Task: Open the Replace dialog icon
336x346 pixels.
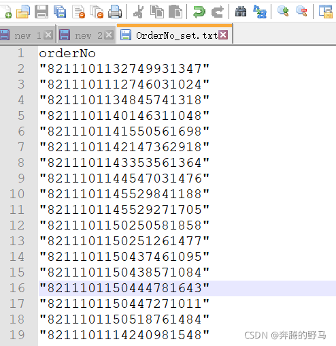Action: [260, 12]
